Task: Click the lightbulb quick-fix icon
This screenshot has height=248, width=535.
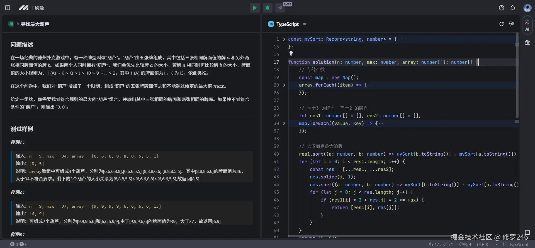Action: tap(291, 53)
